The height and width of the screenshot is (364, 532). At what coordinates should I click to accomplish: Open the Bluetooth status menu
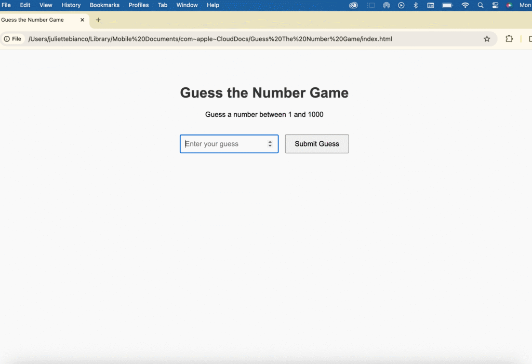pos(416,5)
